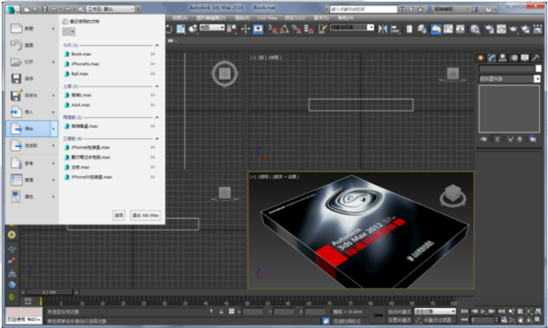The image size is (548, 328).
Task: Click the Exit 3ds Max (退出) button
Action: [145, 215]
